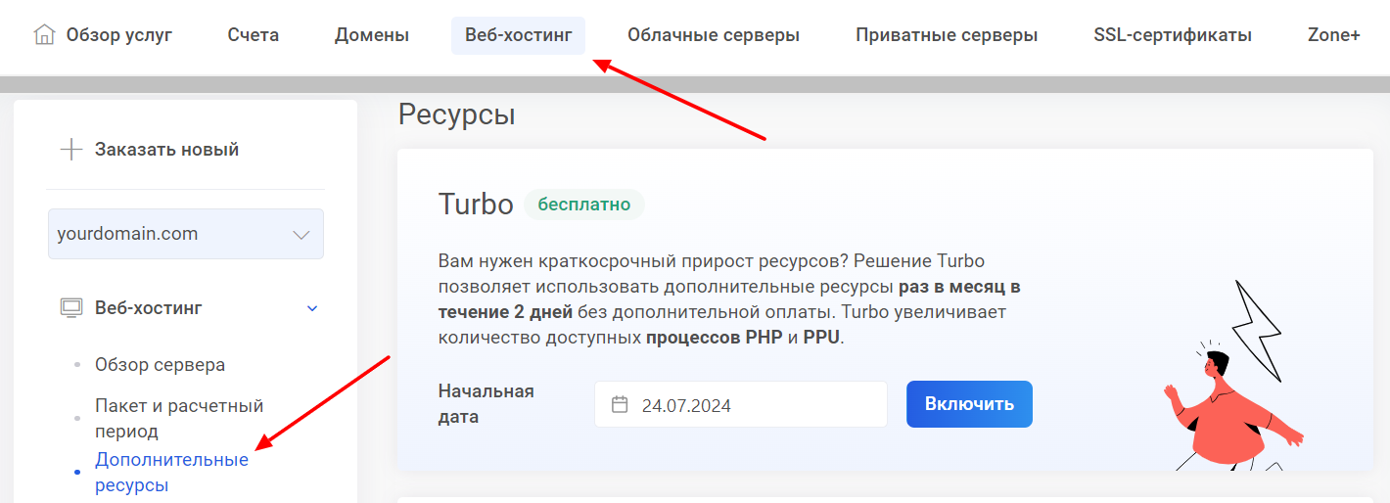Click the green бесплатно badge next to Turbo

[583, 205]
